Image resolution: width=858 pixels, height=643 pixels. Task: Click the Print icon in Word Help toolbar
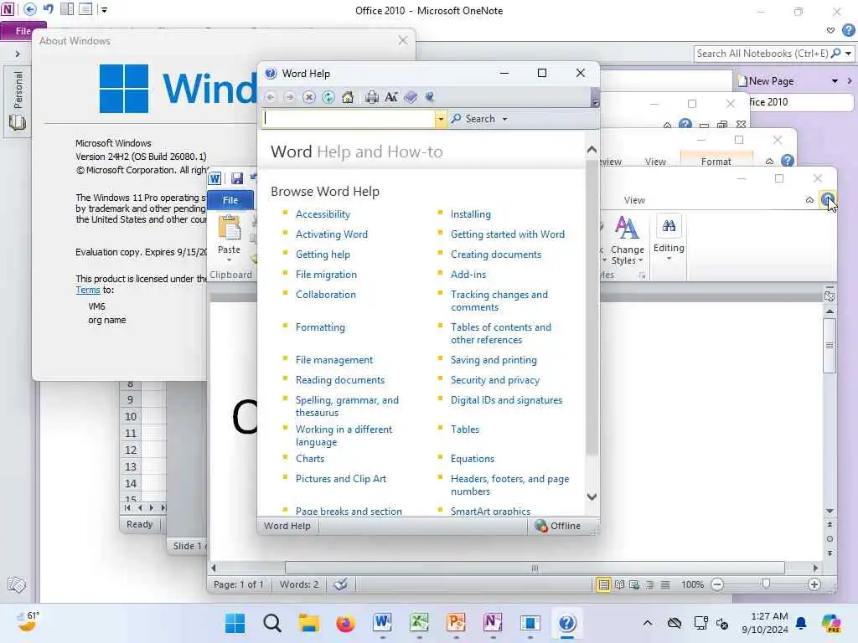(x=372, y=97)
